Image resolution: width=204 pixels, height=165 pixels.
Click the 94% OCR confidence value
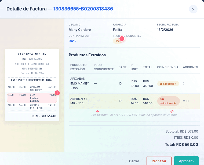(x=72, y=41)
